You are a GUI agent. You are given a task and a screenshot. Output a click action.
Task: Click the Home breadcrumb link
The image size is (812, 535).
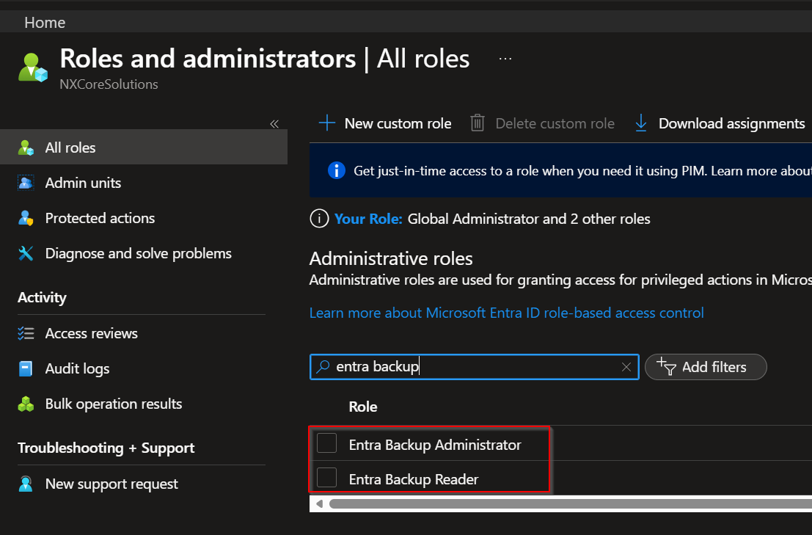45,23
